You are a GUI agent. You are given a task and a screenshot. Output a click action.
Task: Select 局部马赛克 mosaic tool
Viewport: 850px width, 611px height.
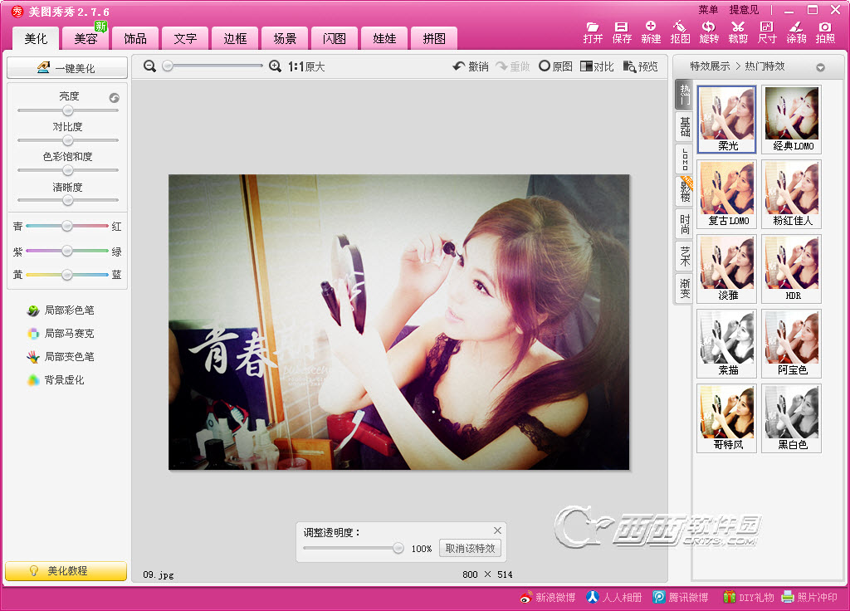click(61, 334)
